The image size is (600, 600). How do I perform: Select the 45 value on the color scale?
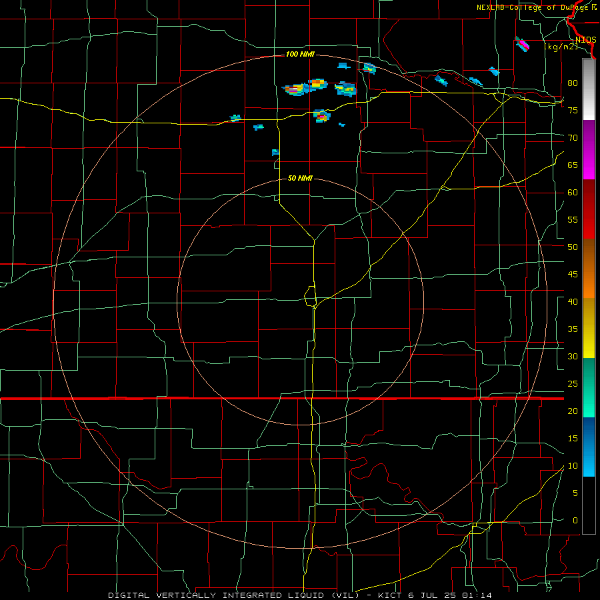click(573, 275)
